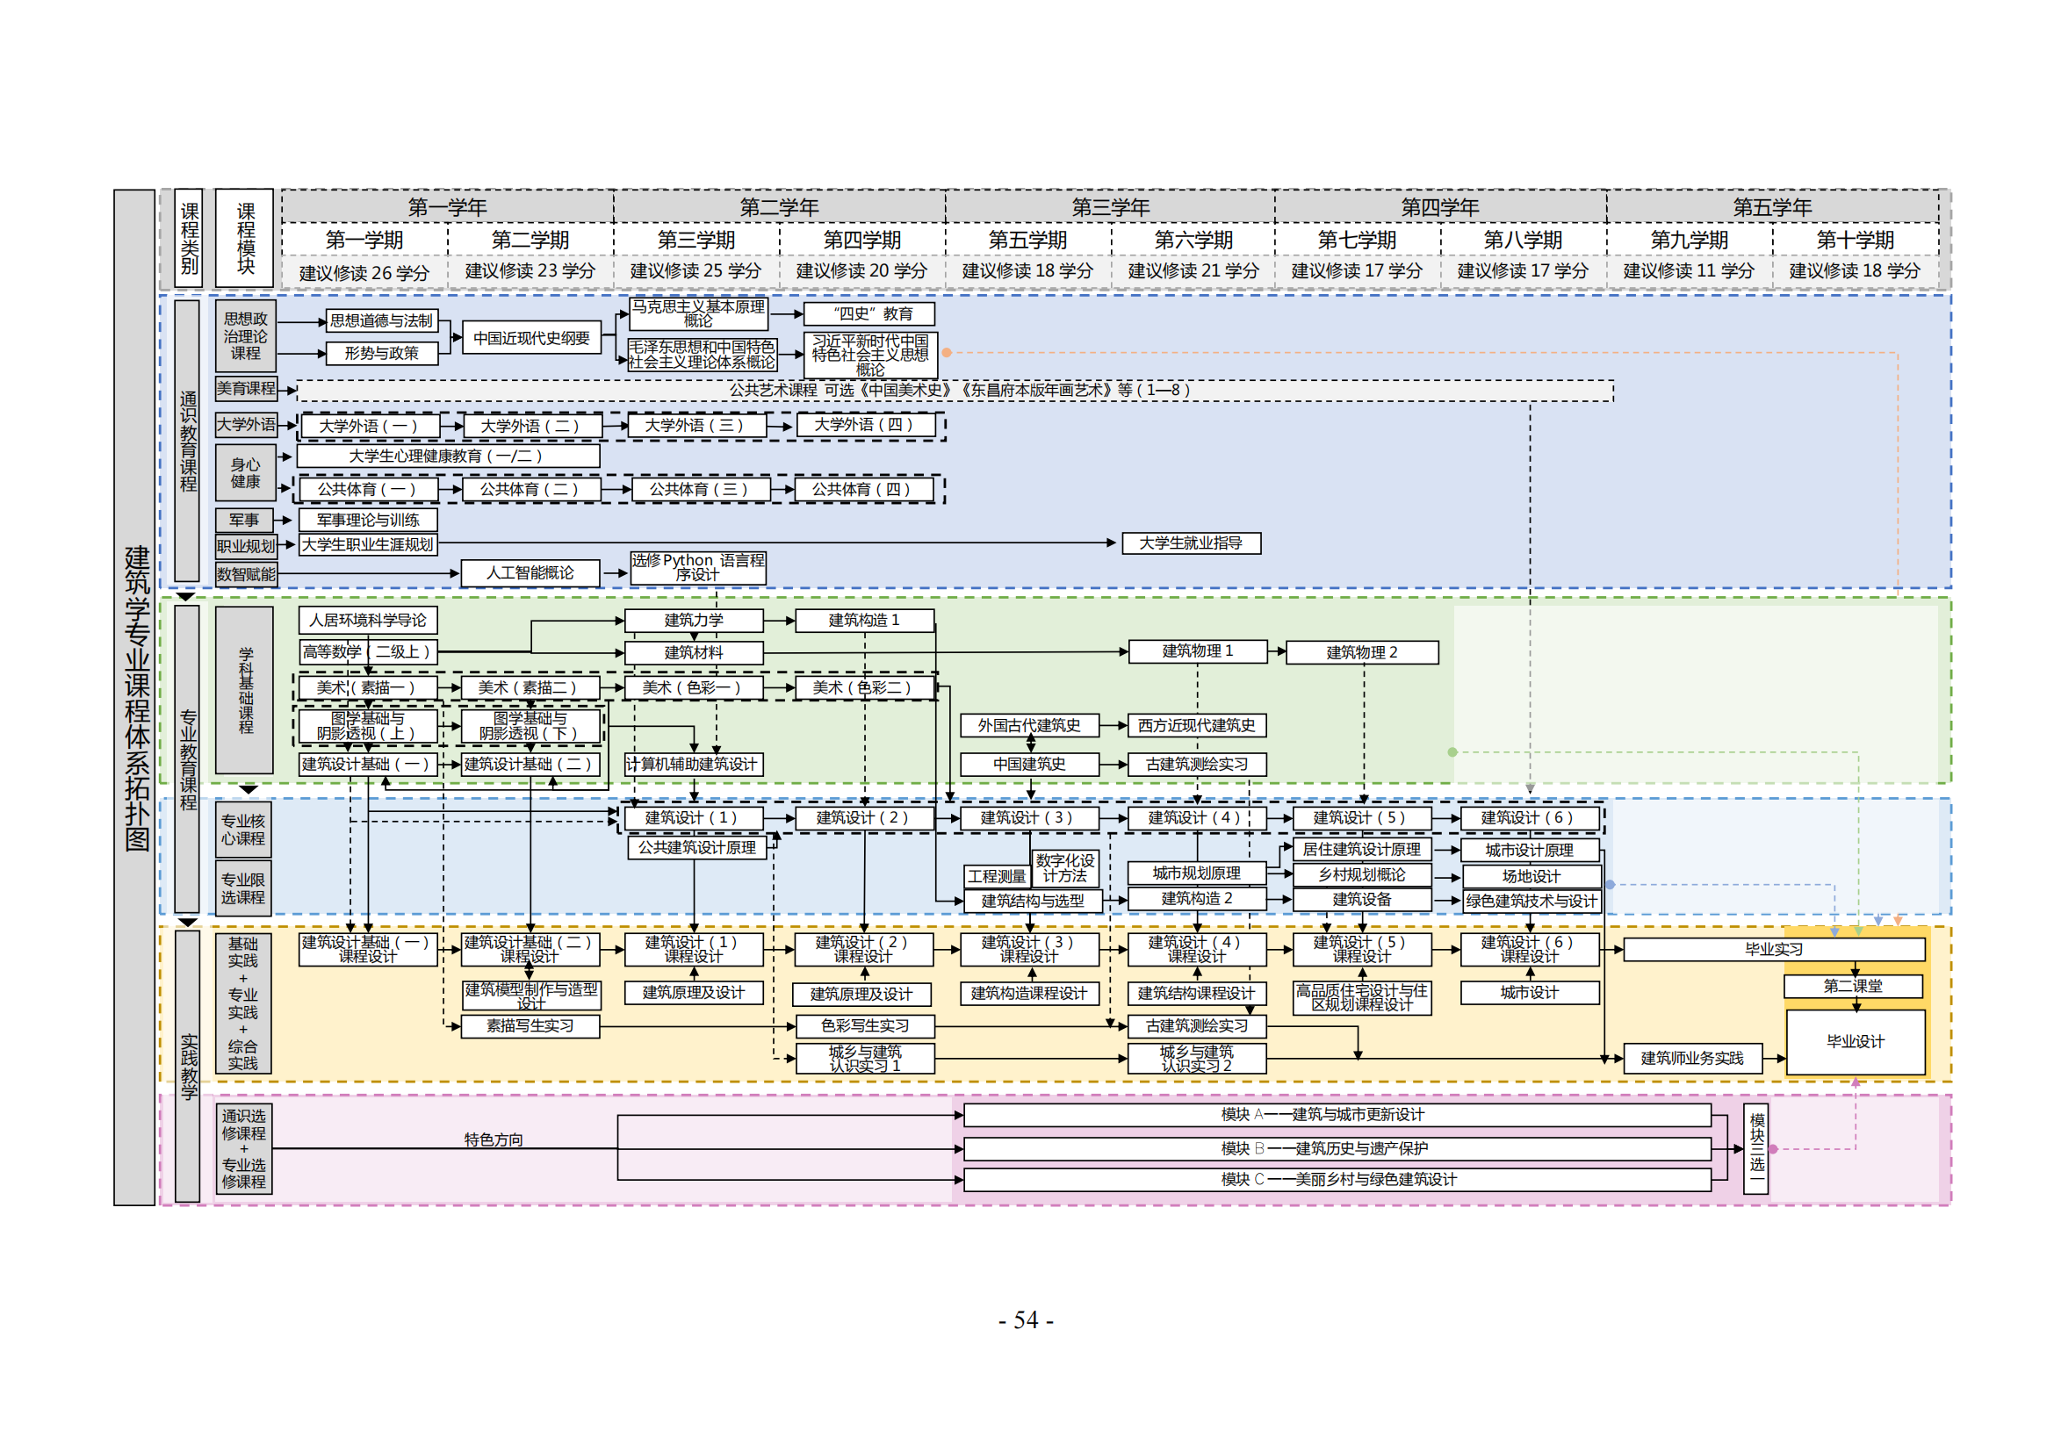Click the 大学生就业指导 course box
This screenshot has width=2054, height=1452.
click(x=1191, y=543)
